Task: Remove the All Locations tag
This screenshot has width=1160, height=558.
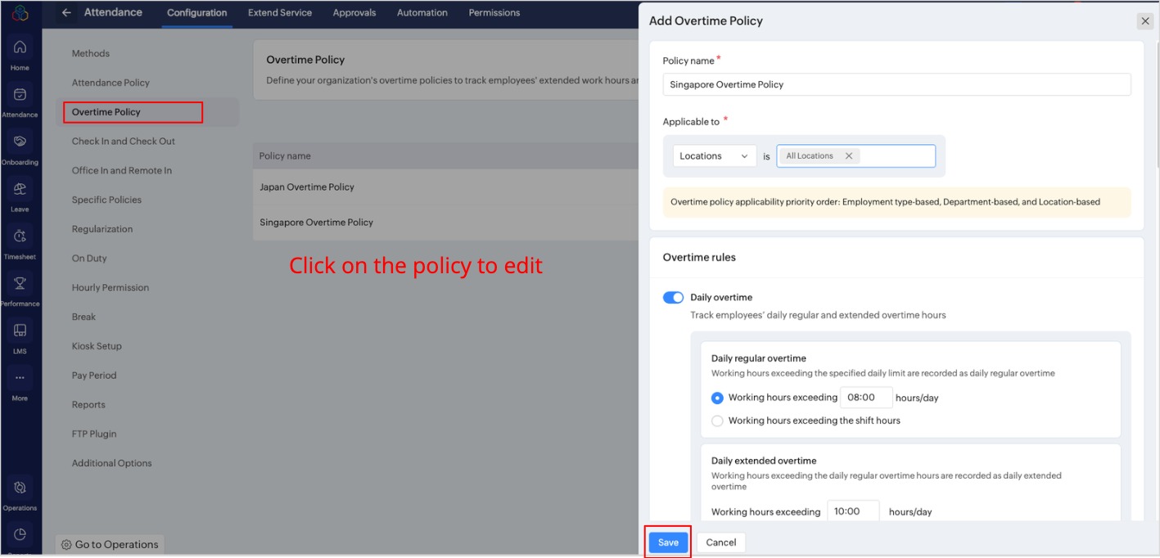Action: click(x=849, y=156)
